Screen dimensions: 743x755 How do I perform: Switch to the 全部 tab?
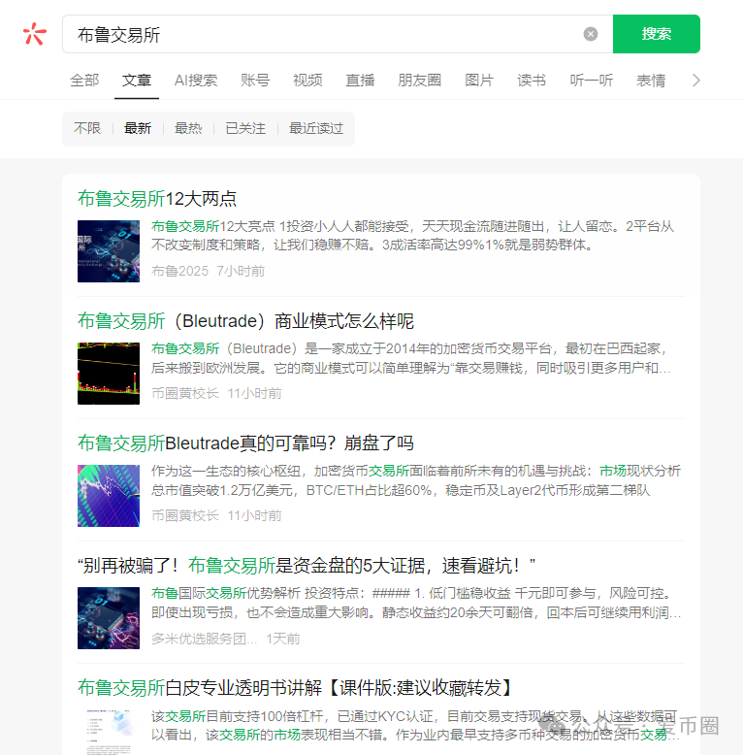pos(84,80)
